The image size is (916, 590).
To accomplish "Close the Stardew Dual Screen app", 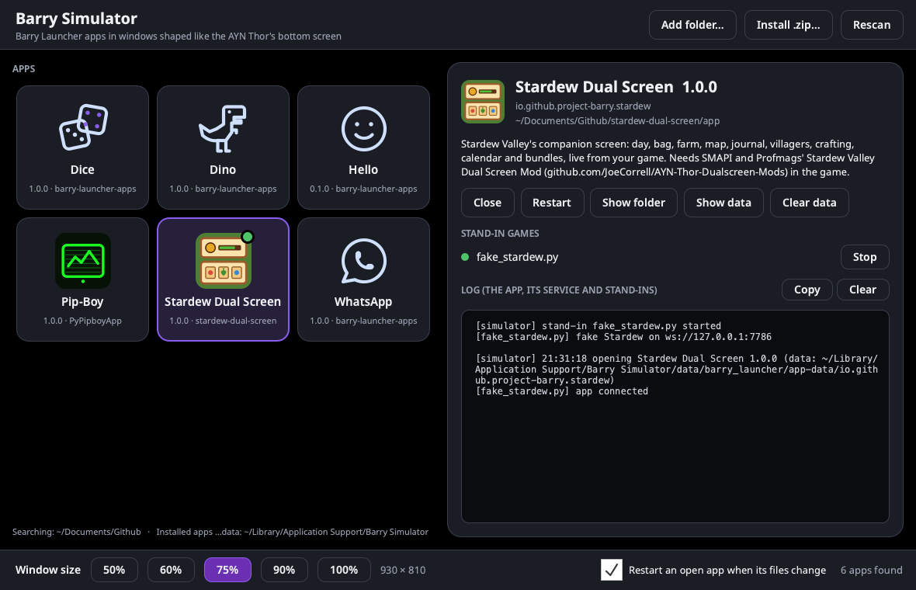I will [487, 203].
